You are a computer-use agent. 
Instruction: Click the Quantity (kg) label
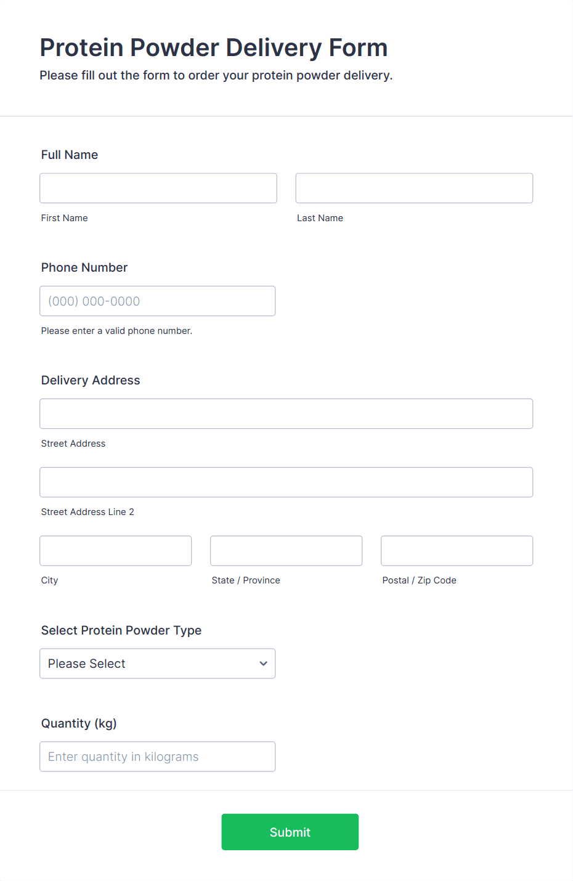click(x=79, y=723)
